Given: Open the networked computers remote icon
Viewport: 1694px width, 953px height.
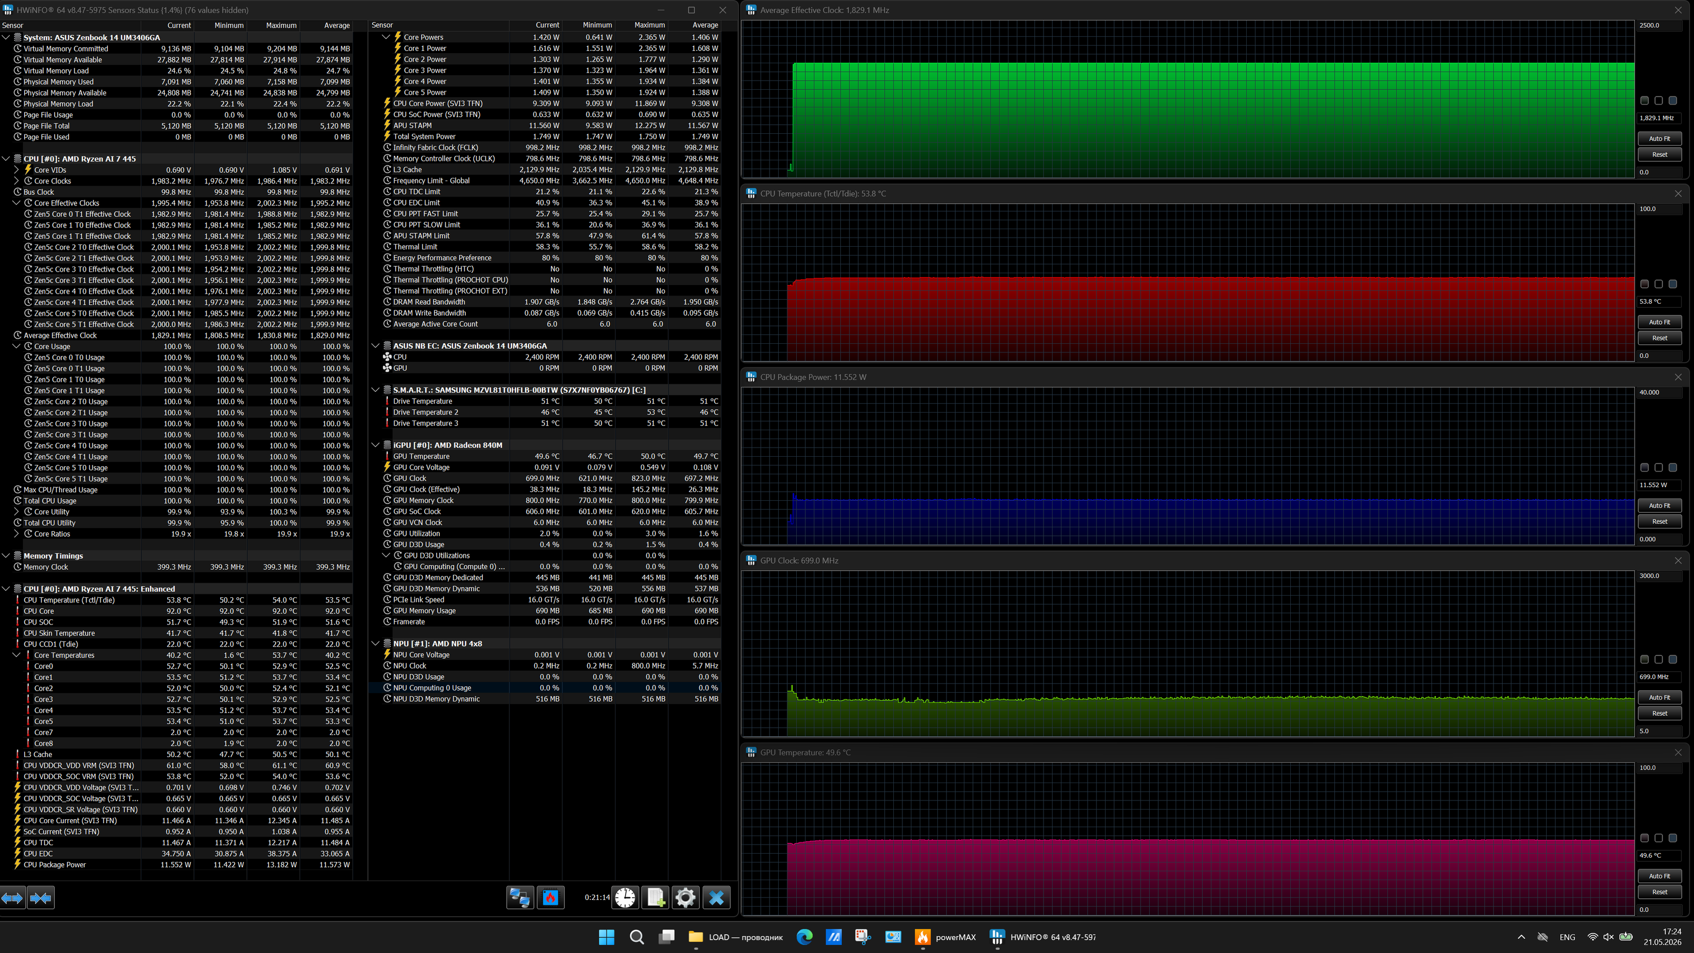Looking at the screenshot, I should pyautogui.click(x=519, y=898).
